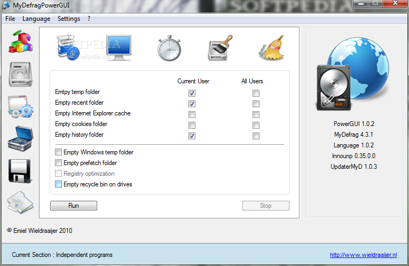The image size is (409, 266).
Task: Open the stopwatch timer icon
Action: (169, 48)
